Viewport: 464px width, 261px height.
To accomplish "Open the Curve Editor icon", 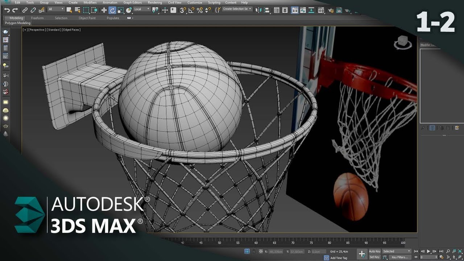I will click(303, 10).
